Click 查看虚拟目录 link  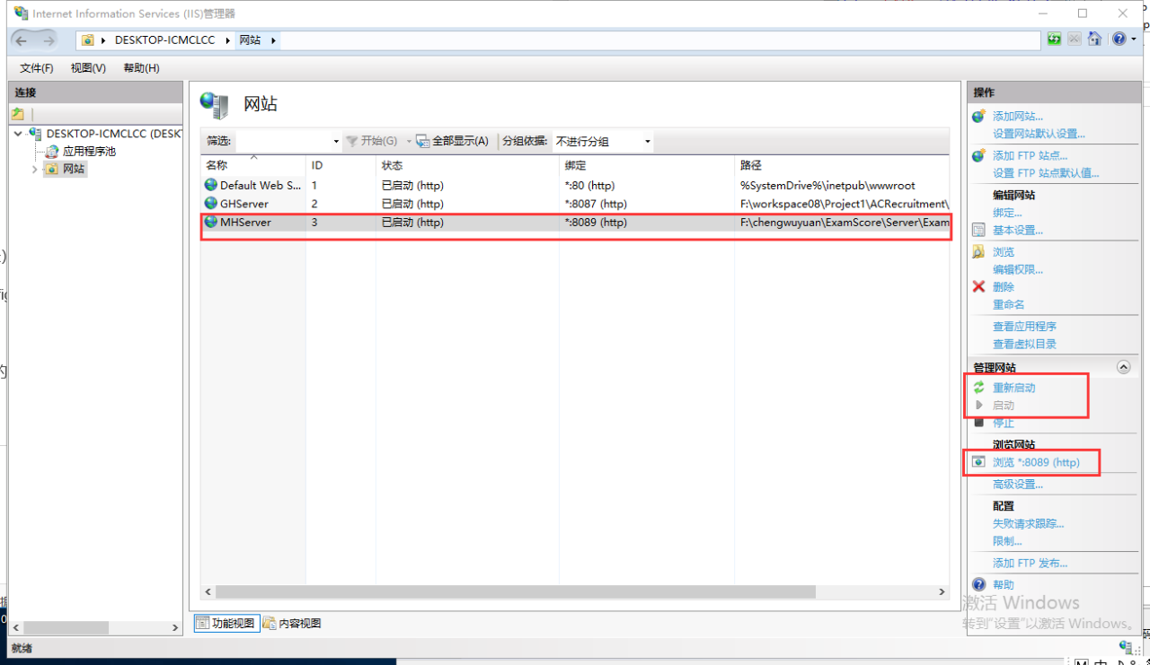point(1024,345)
